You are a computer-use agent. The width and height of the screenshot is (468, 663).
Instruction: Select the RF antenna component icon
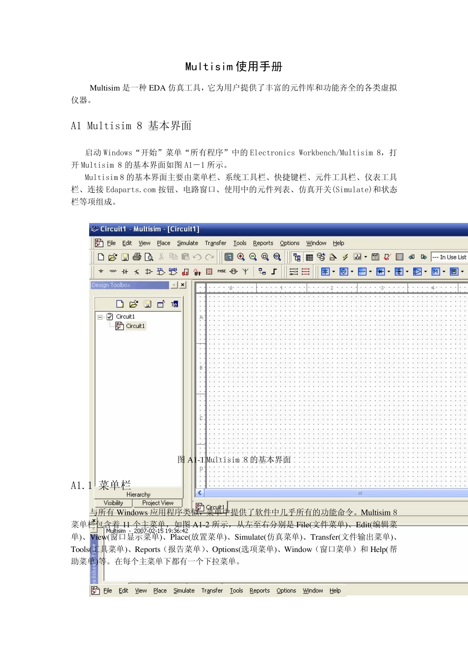pos(245,271)
